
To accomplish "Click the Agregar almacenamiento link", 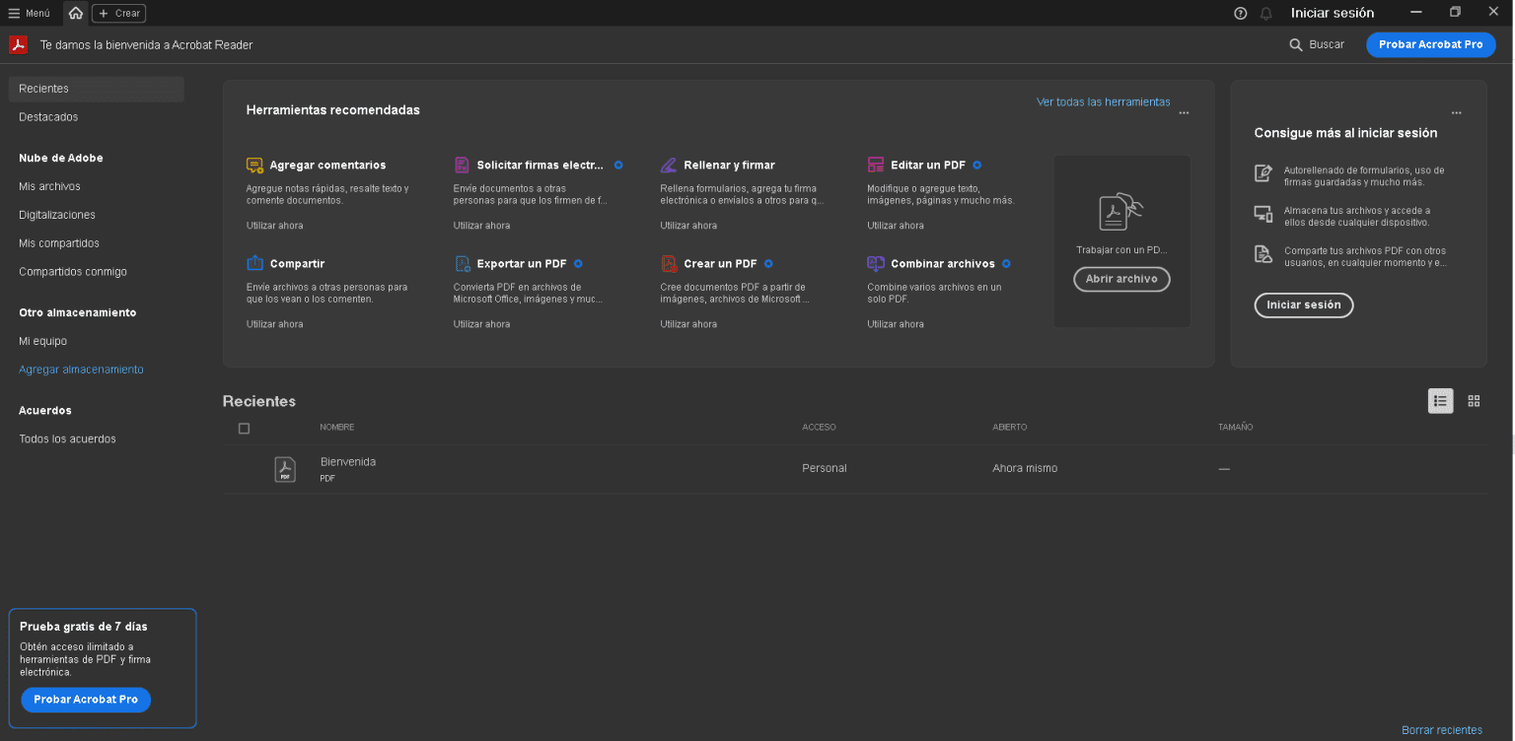I will coord(81,370).
